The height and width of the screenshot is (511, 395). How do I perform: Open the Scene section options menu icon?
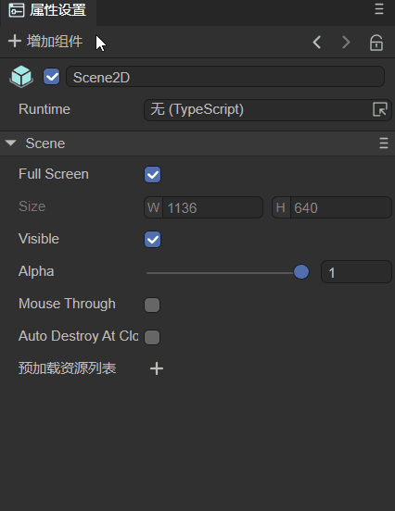pyautogui.click(x=384, y=143)
